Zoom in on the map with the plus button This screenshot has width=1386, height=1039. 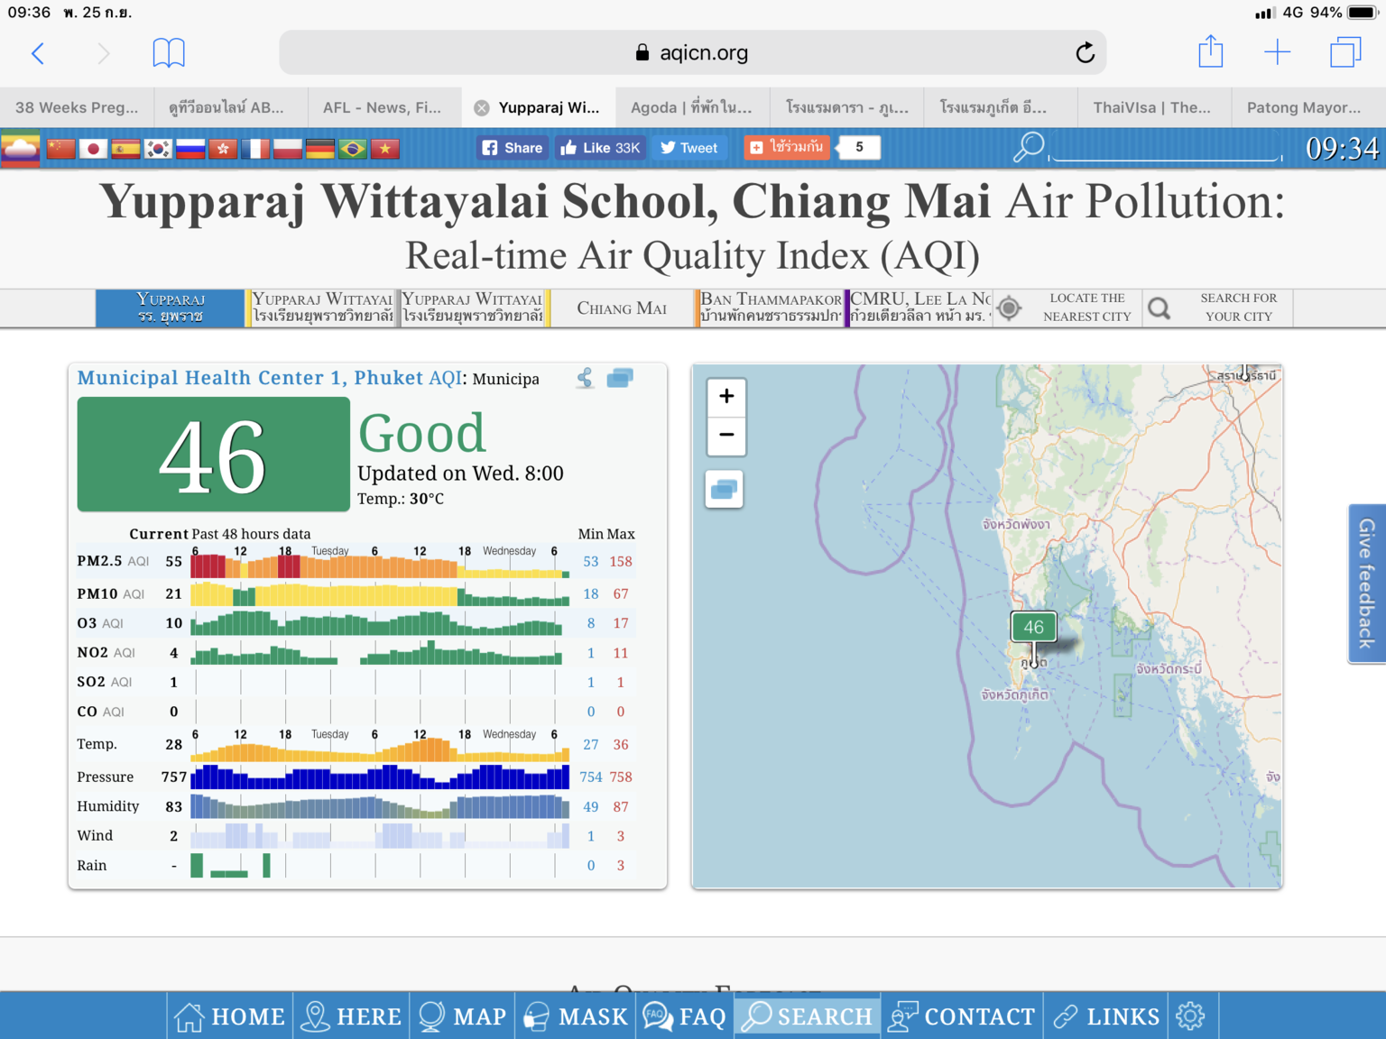pyautogui.click(x=726, y=396)
